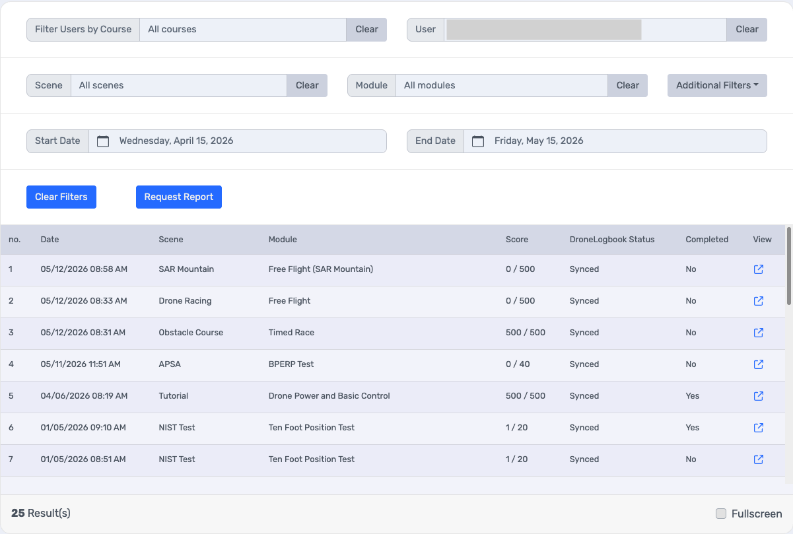The width and height of the screenshot is (793, 534).
Task: Open the All modules dropdown
Action: click(x=502, y=85)
